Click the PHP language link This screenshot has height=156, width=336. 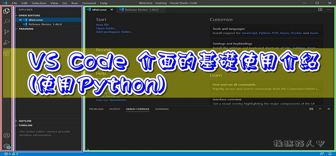click(275, 33)
